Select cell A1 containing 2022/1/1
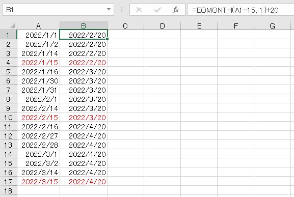The height and width of the screenshot is (197, 294). pos(38,35)
